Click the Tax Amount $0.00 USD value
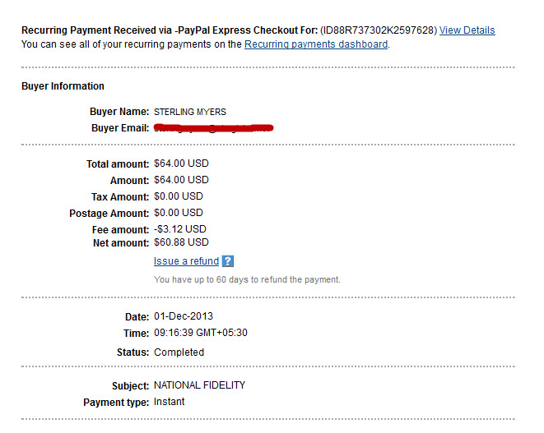The width and height of the screenshot is (544, 433). pyautogui.click(x=179, y=196)
